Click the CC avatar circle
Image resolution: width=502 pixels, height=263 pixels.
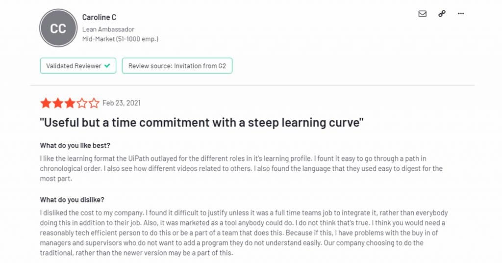pos(58,28)
